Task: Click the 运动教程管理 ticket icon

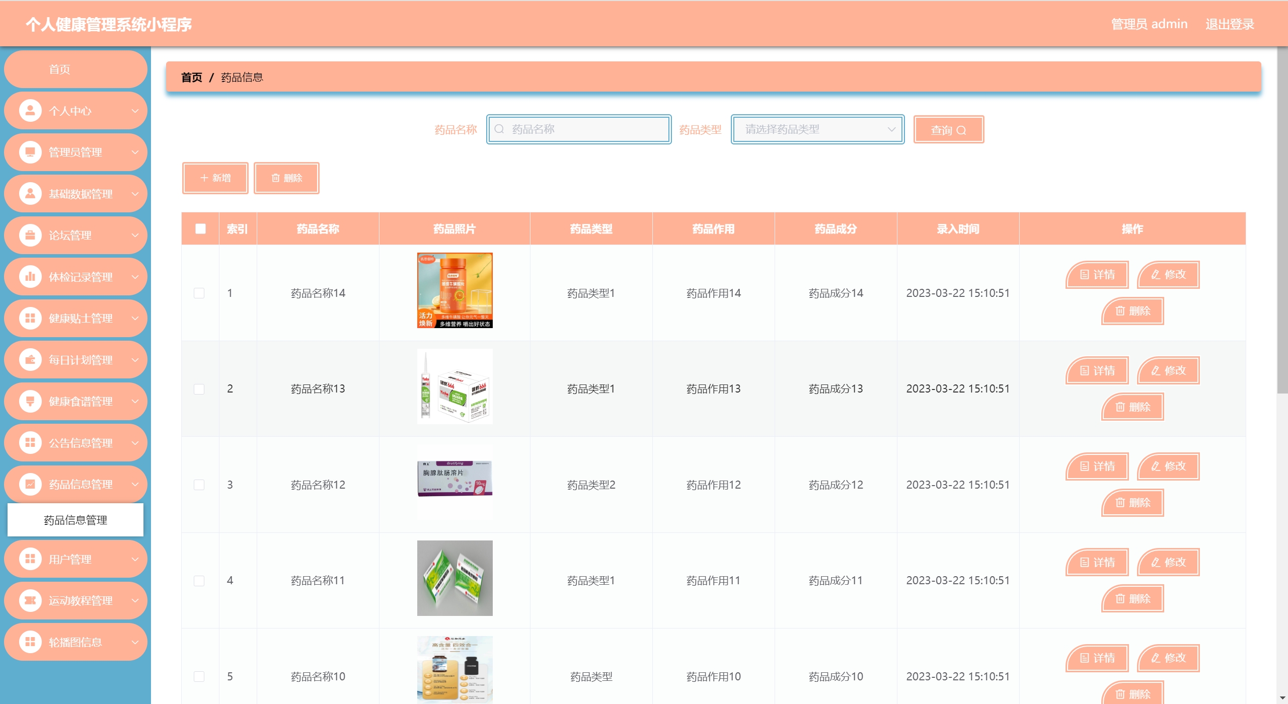Action: [30, 600]
